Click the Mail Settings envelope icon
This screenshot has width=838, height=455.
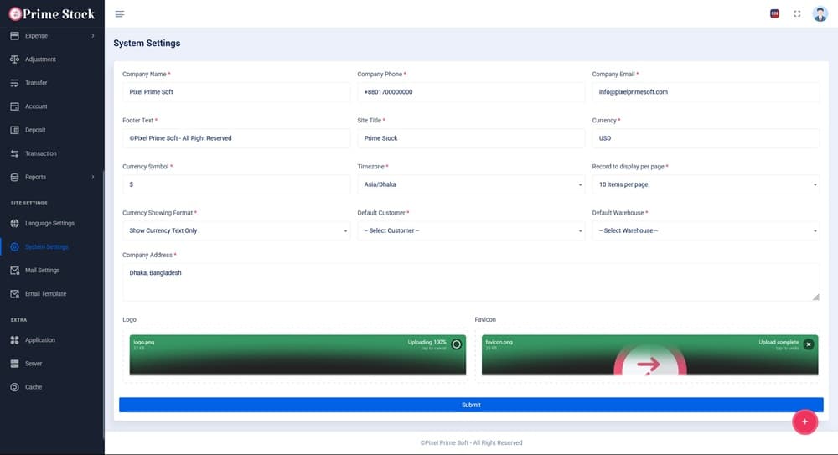click(14, 270)
